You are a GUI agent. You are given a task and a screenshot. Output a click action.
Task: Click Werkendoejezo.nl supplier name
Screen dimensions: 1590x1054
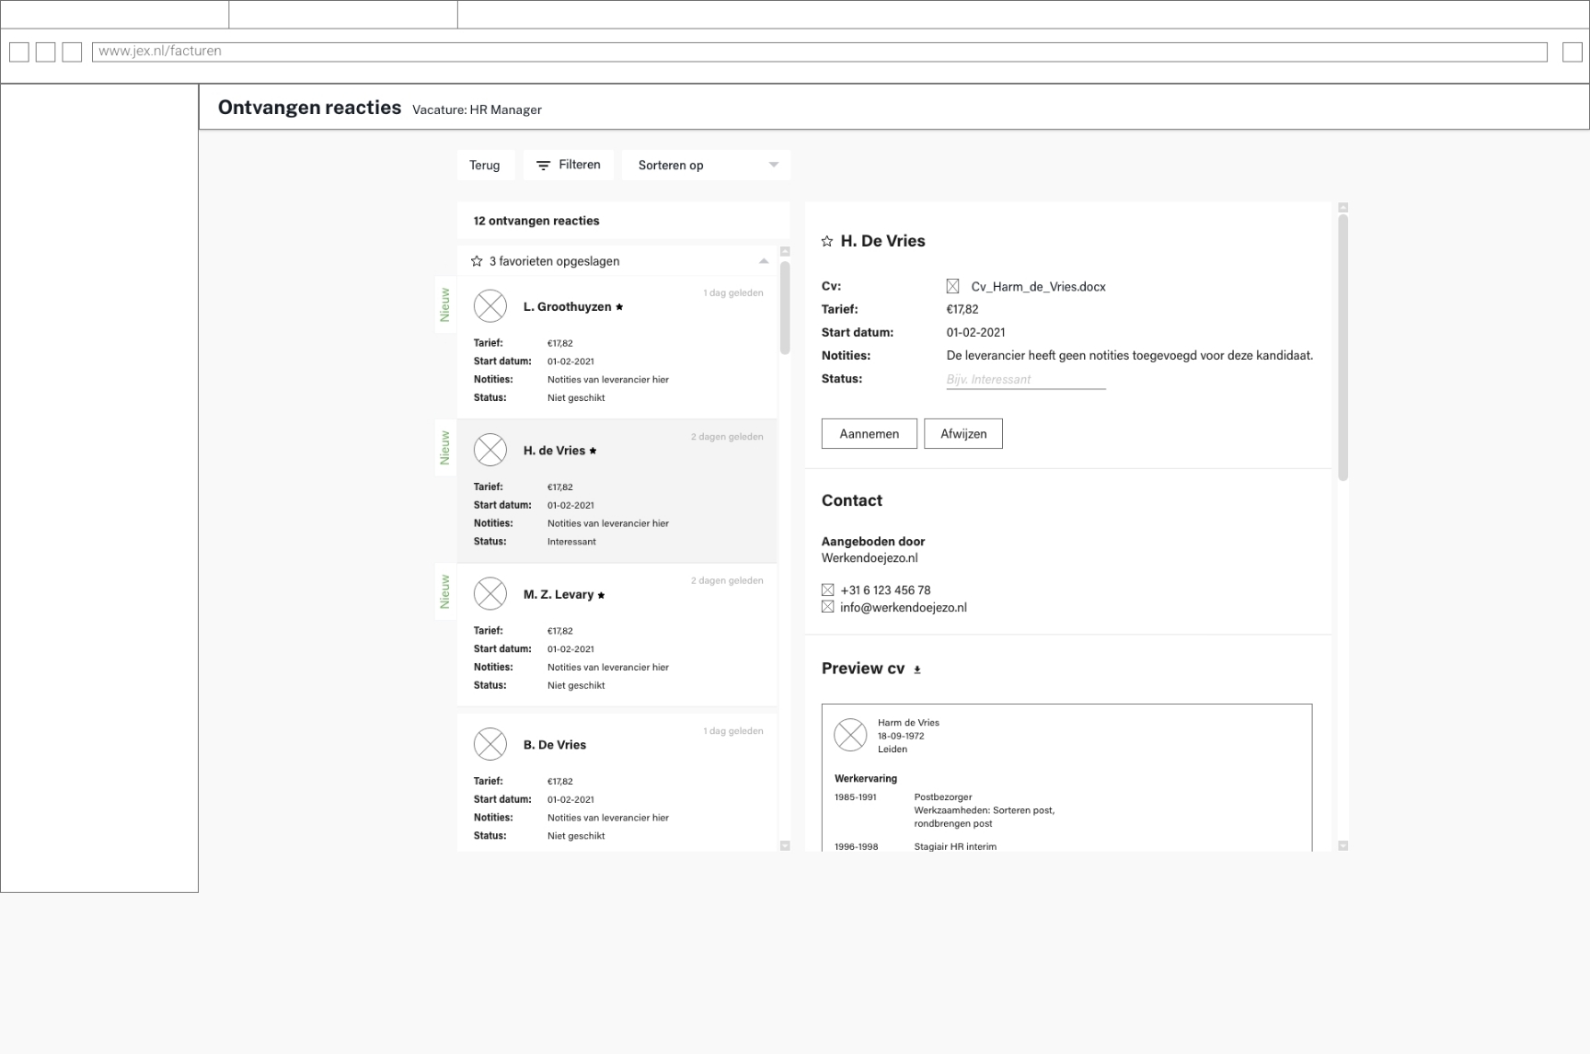(x=870, y=558)
